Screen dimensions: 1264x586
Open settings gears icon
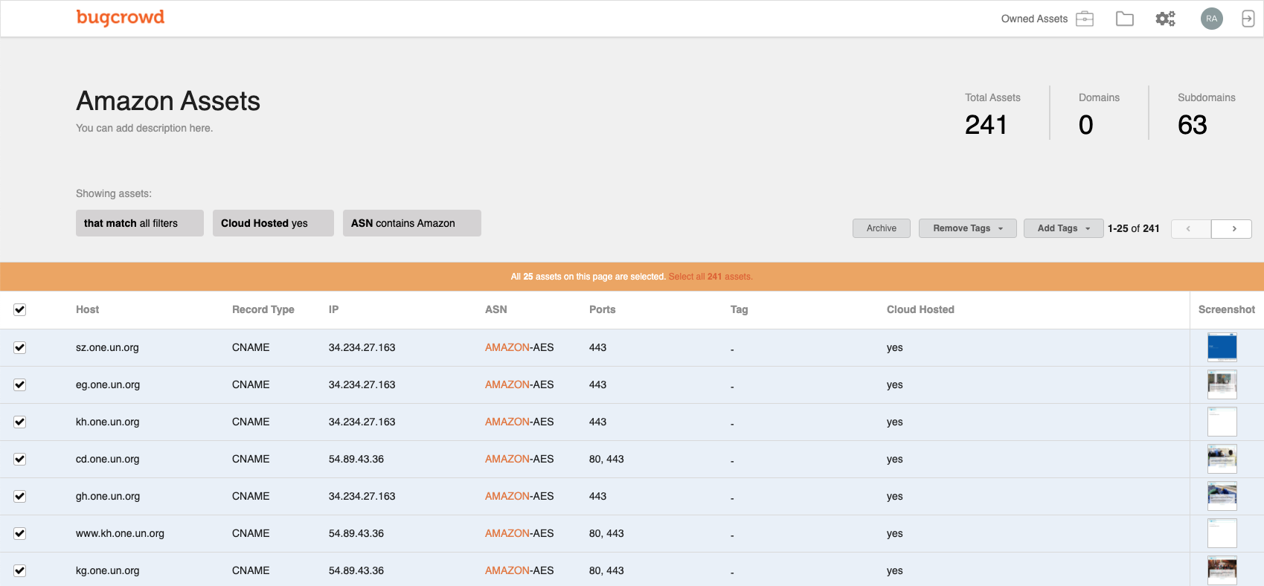[x=1165, y=19]
